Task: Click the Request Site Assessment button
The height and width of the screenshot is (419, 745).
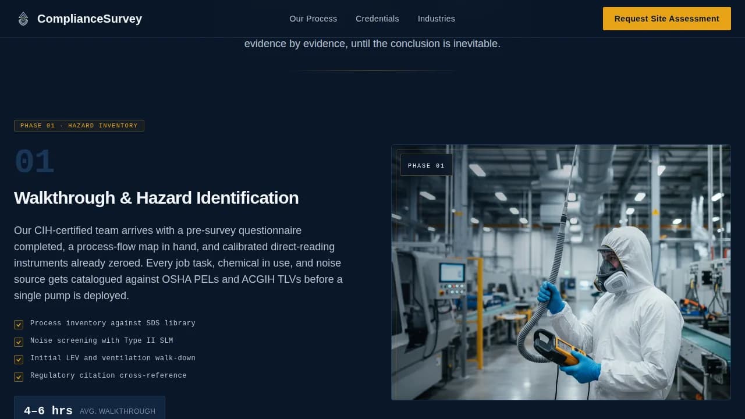Action: [666, 19]
